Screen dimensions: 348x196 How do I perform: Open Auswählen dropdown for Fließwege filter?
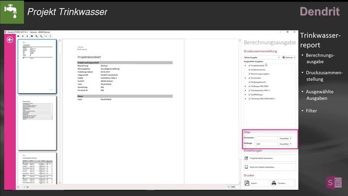tap(285, 144)
